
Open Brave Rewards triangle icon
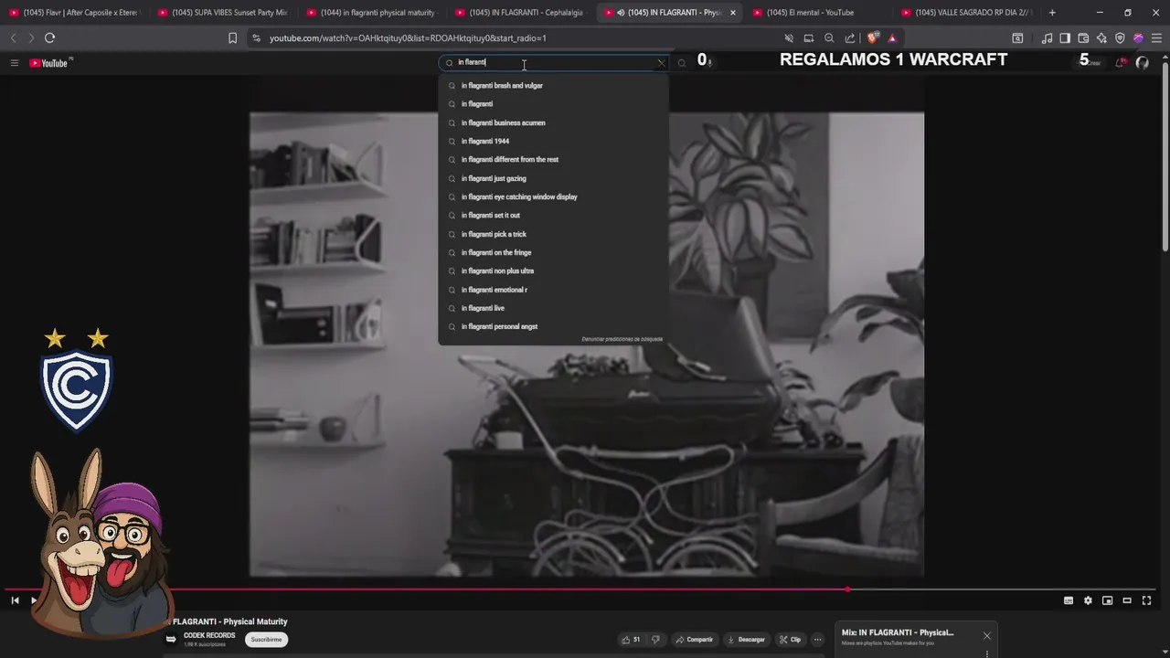[x=892, y=38]
